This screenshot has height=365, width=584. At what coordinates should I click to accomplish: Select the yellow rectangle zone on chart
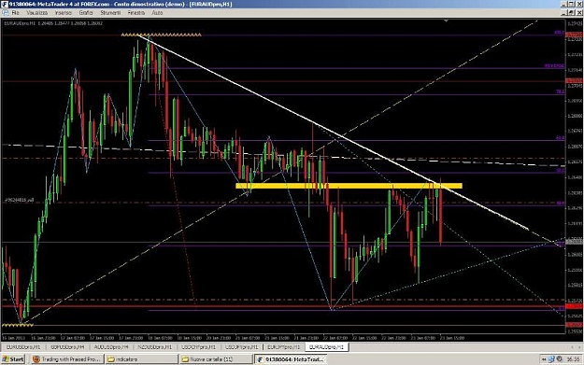[x=349, y=185]
